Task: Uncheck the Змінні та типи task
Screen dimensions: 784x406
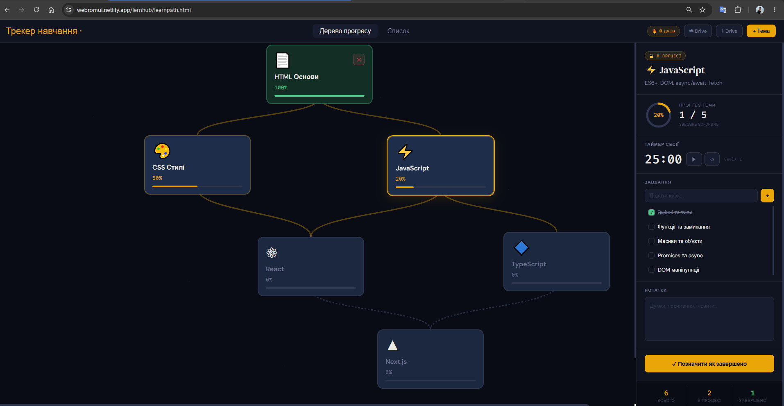Action: click(651, 213)
